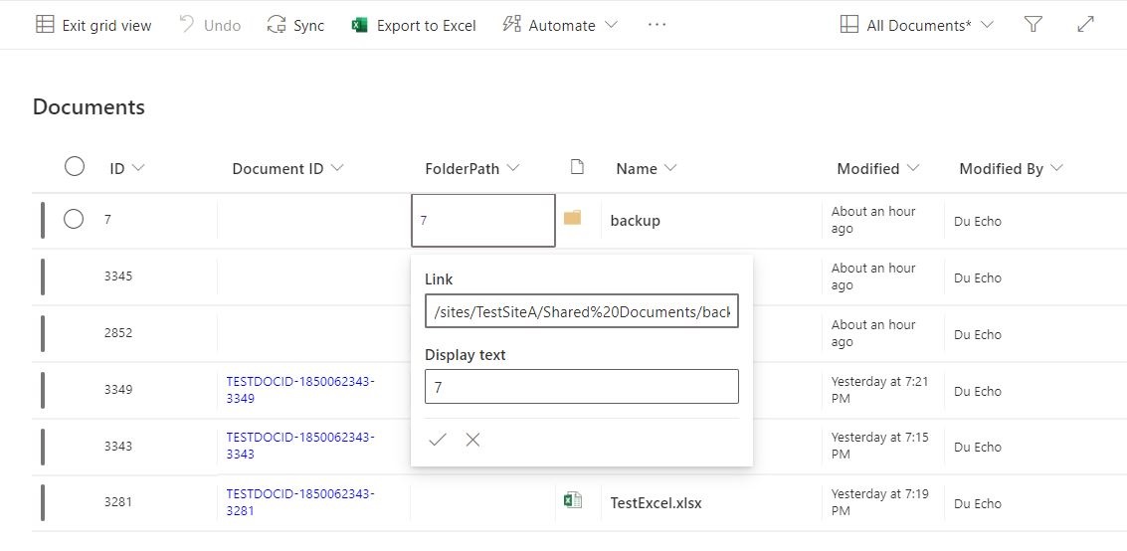
Task: Click Du Echo in backup row
Action: click(978, 221)
